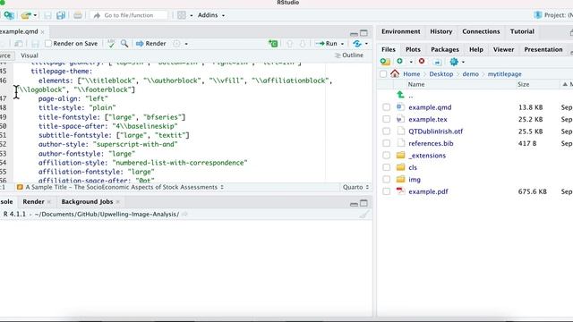Close the Background Jobs tab
Viewport: 573px width, 322px height.
pyautogui.click(x=117, y=202)
